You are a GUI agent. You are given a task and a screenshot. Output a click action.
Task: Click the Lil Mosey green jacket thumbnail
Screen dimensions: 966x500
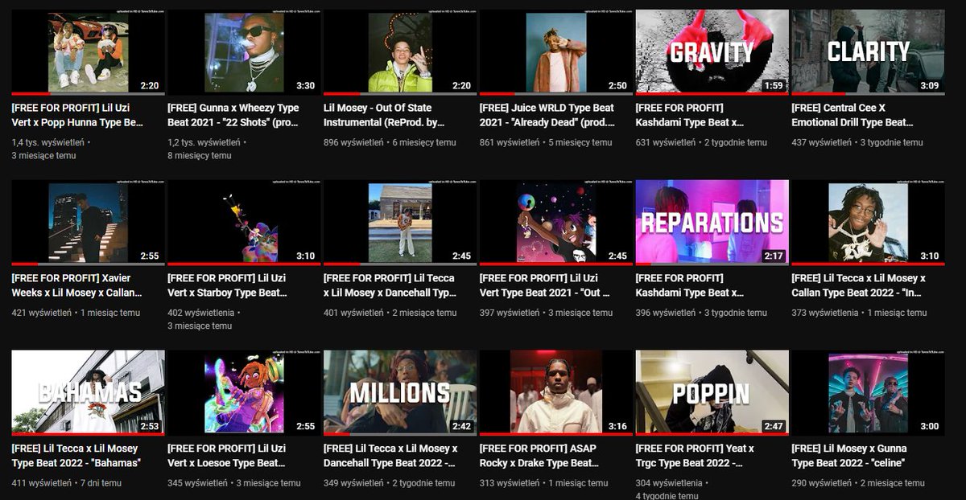400,52
